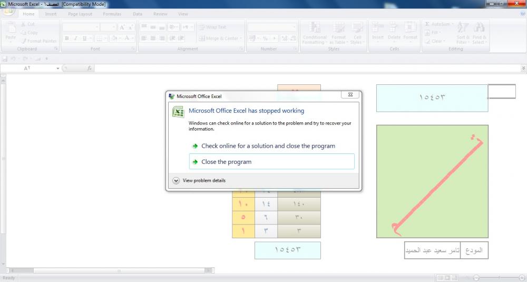The height and width of the screenshot is (282, 527).
Task: Apply Top Align to cells
Action: pos(144,27)
